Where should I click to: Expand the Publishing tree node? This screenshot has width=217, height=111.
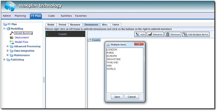click(x=4, y=59)
